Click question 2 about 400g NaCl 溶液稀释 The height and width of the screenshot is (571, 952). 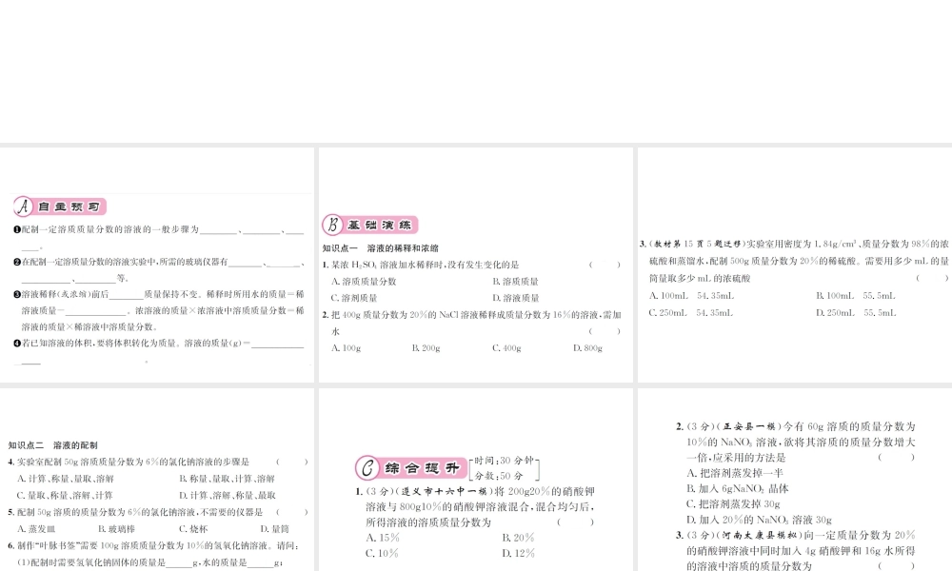point(472,323)
